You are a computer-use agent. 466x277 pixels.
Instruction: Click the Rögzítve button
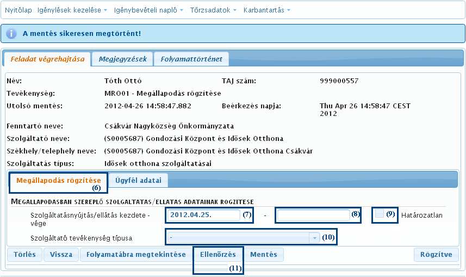[436, 255]
